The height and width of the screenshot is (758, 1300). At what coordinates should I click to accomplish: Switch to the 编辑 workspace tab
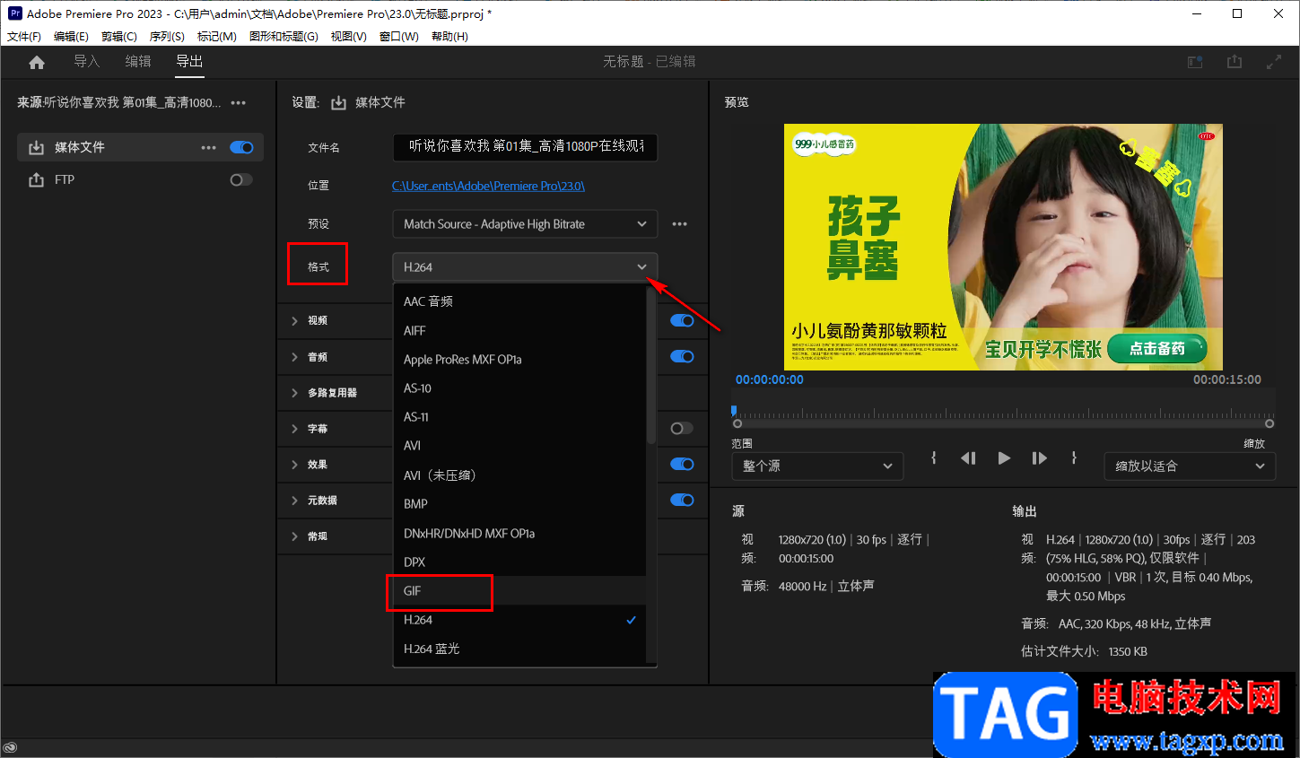pyautogui.click(x=138, y=61)
